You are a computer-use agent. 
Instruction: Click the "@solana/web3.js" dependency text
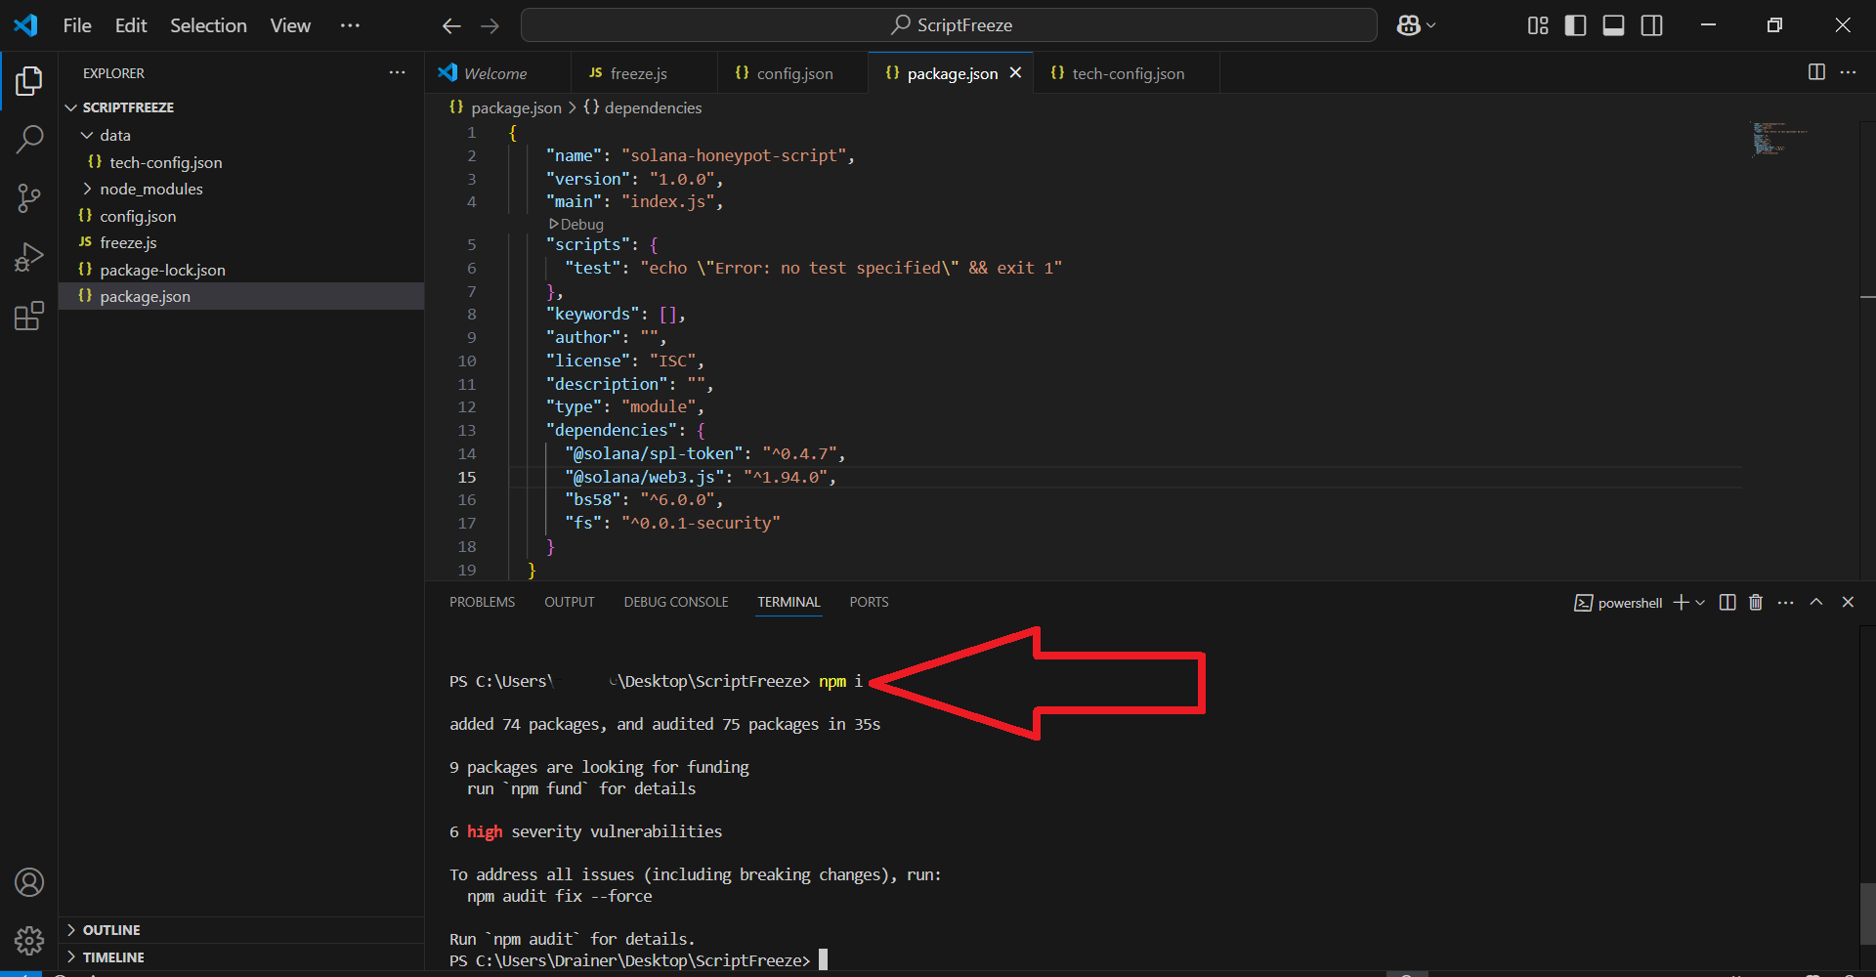(x=645, y=477)
